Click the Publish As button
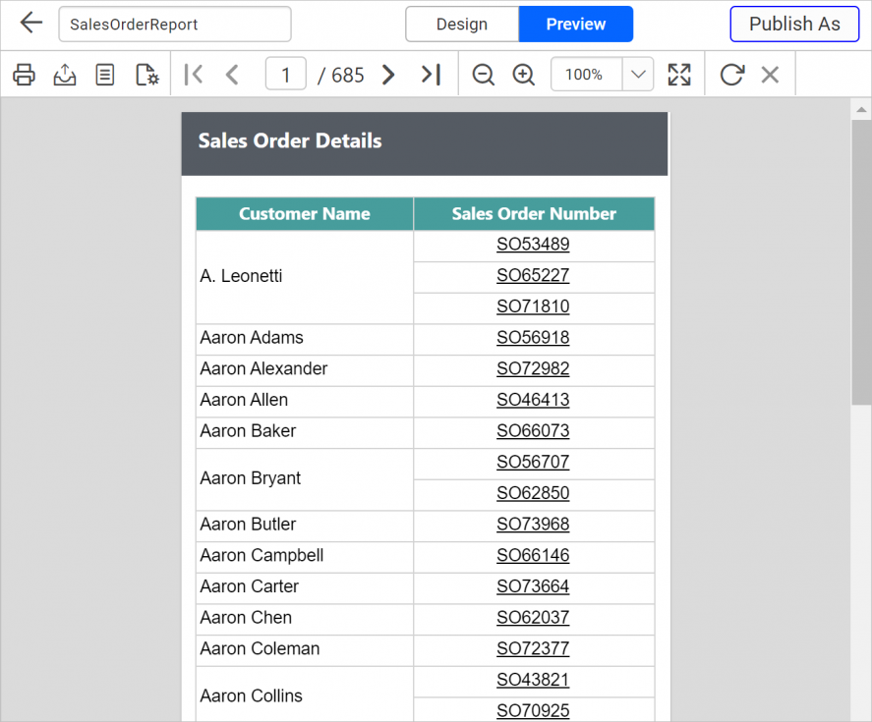The width and height of the screenshot is (872, 722). (x=794, y=24)
